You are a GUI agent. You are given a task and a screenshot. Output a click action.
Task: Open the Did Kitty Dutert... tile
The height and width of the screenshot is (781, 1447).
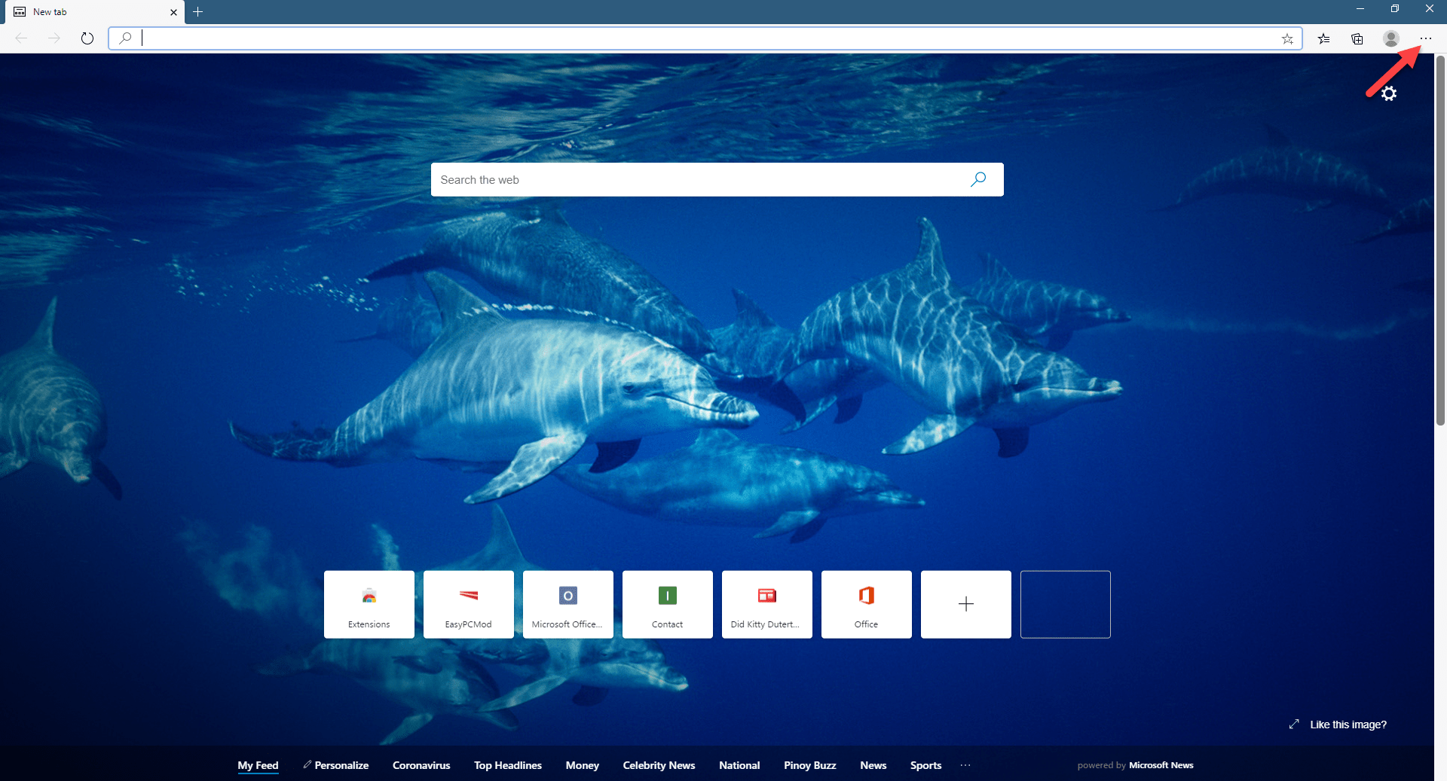(767, 604)
